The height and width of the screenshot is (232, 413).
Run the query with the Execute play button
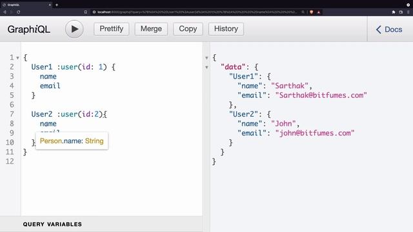74,29
